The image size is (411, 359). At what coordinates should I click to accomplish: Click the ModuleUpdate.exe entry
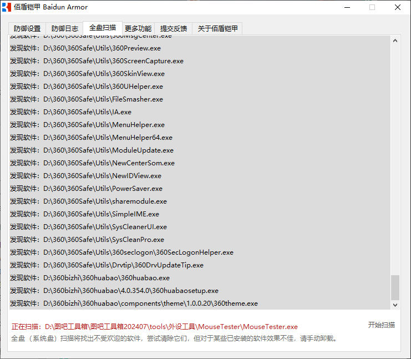[x=200, y=150]
